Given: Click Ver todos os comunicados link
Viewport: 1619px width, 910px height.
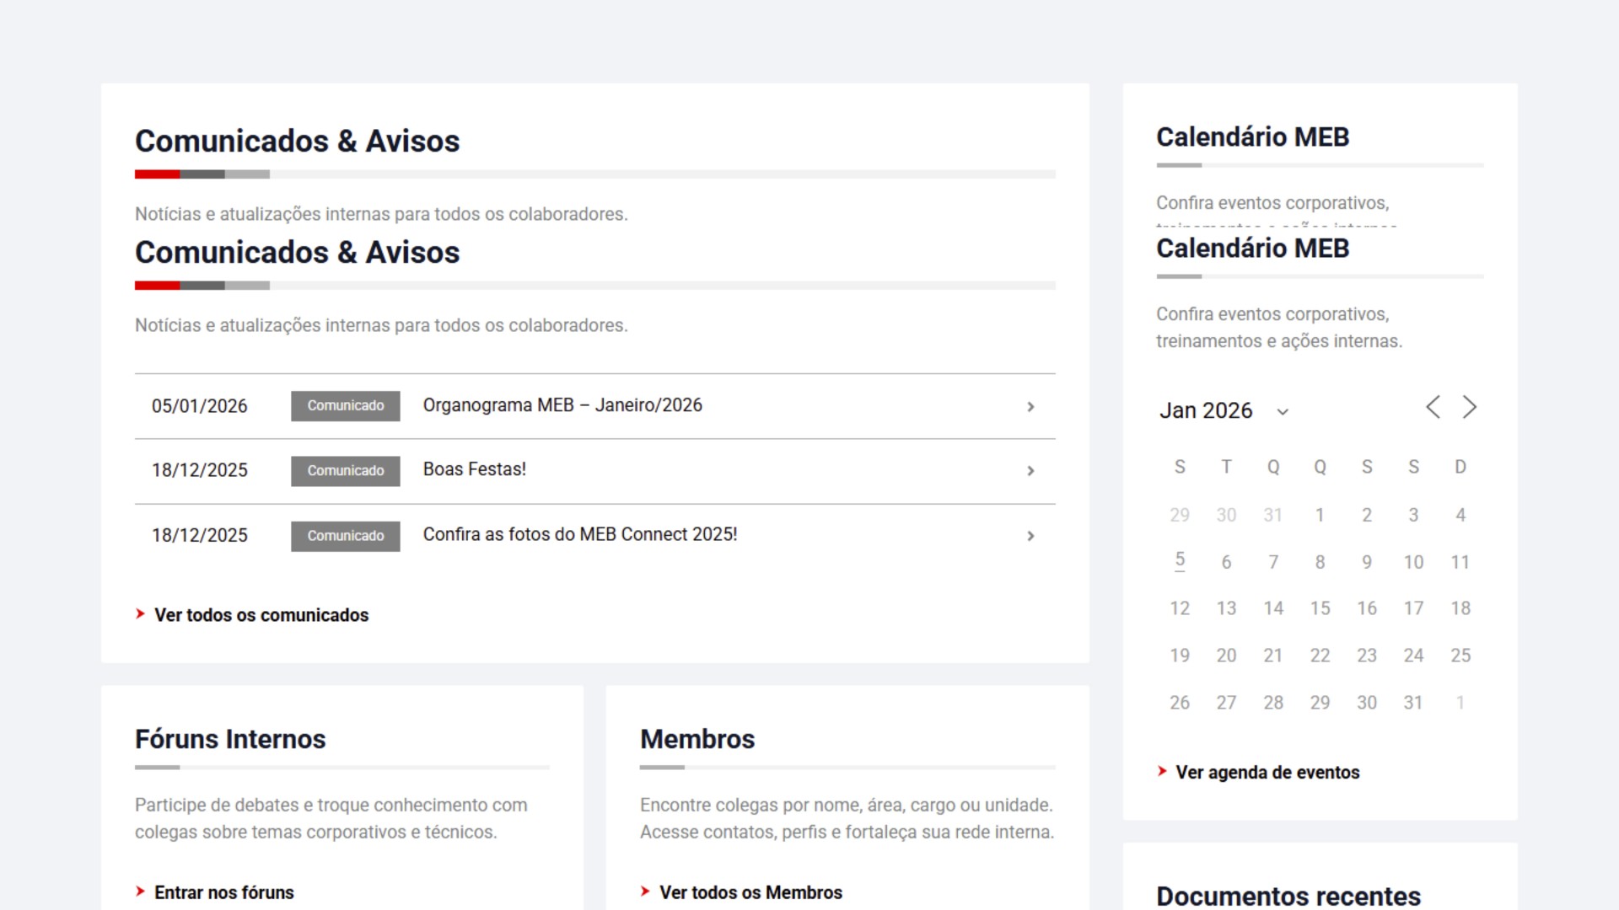Looking at the screenshot, I should pos(261,615).
